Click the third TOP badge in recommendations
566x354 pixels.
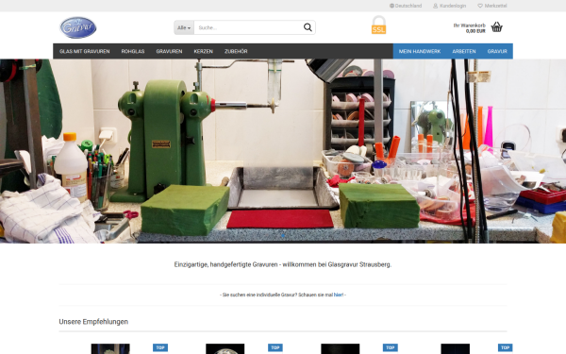point(391,347)
